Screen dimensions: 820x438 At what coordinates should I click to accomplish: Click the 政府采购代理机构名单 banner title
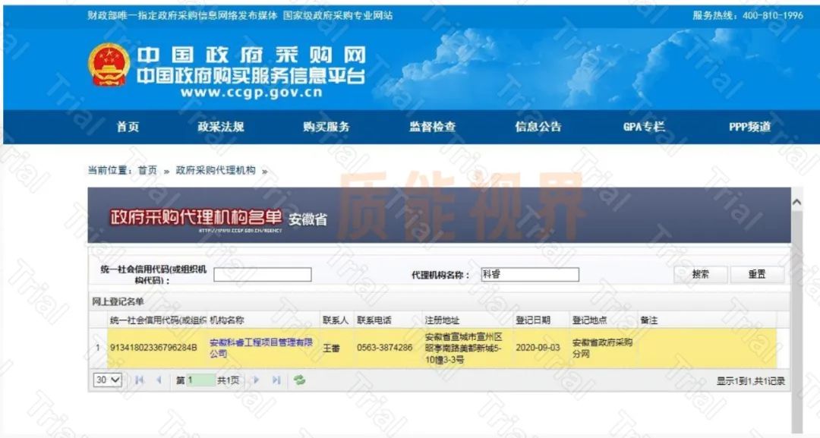point(196,217)
